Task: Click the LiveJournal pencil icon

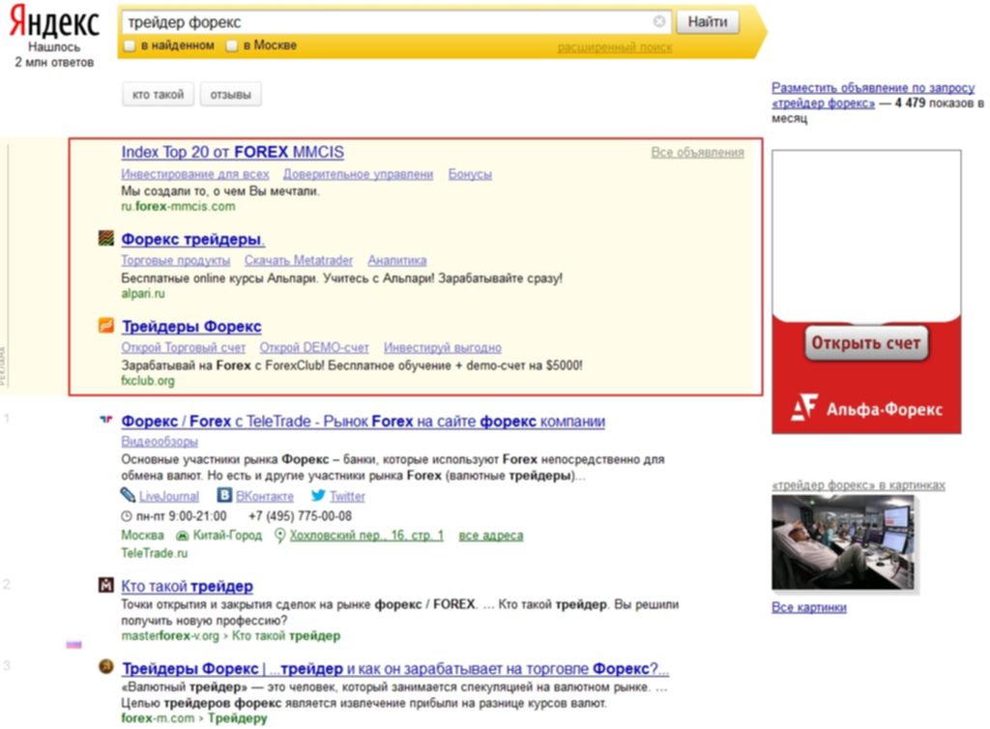Action: pyautogui.click(x=129, y=495)
